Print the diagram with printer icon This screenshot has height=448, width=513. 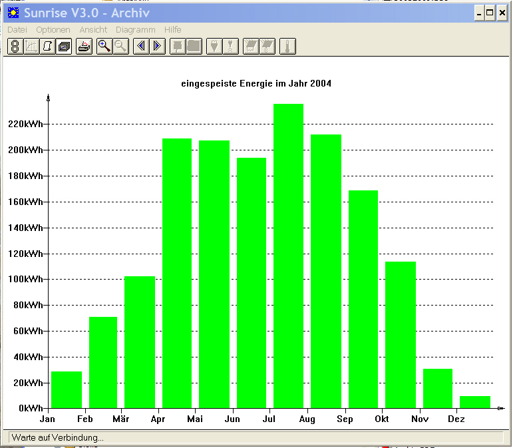84,46
